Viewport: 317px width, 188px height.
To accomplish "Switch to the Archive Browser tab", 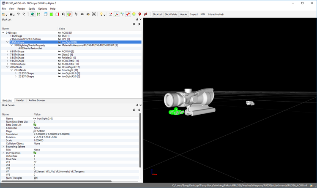I will (37, 100).
